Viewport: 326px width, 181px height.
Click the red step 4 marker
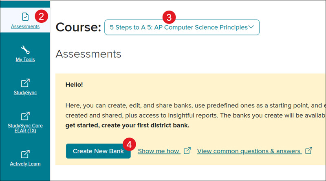tap(129, 144)
